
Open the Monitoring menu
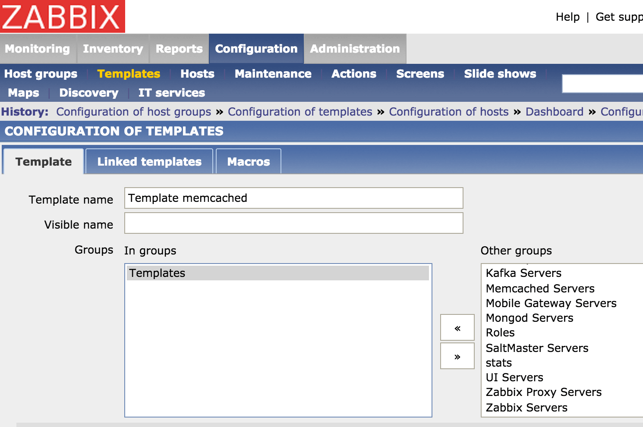pyautogui.click(x=37, y=49)
